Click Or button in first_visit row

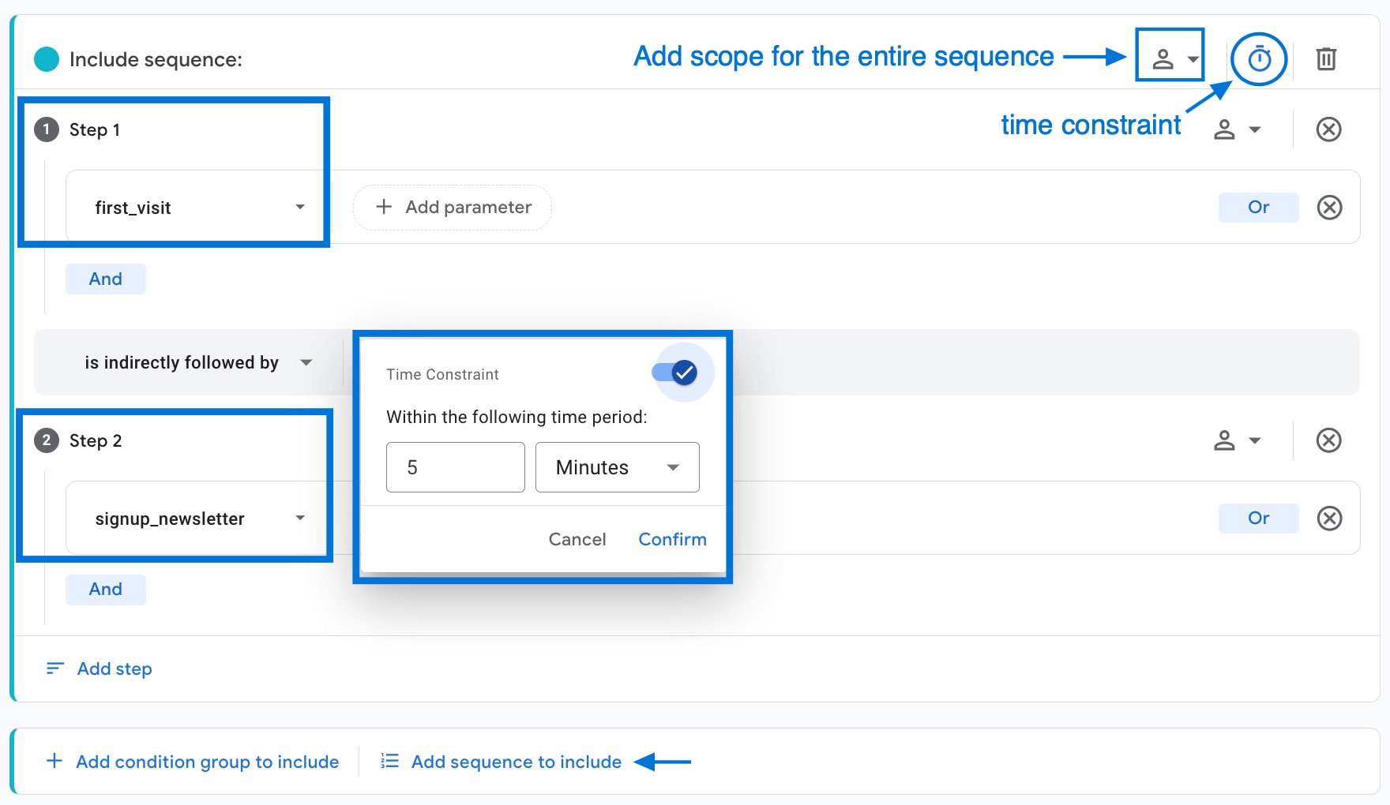point(1258,208)
